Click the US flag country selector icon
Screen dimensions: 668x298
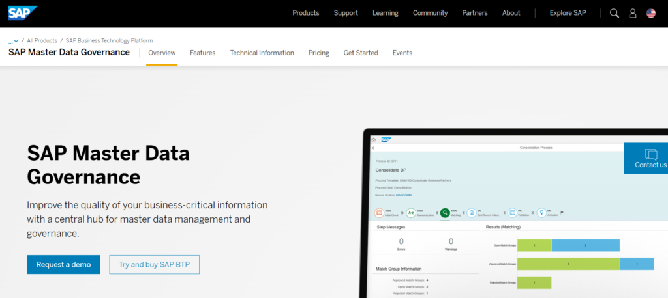[651, 13]
